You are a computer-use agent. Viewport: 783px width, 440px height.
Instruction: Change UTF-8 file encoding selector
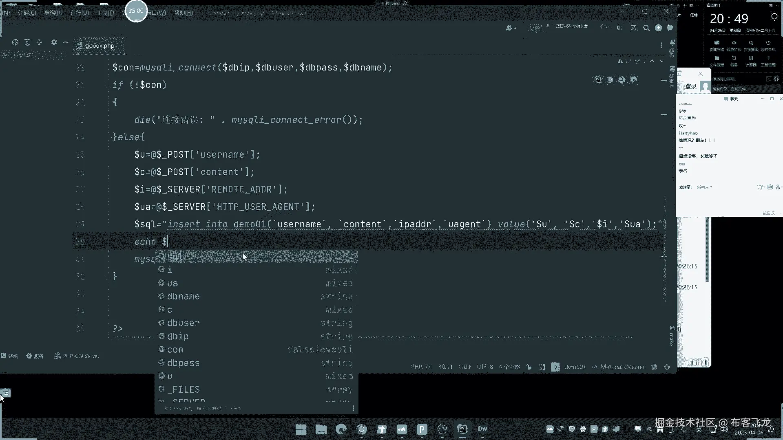click(x=484, y=367)
